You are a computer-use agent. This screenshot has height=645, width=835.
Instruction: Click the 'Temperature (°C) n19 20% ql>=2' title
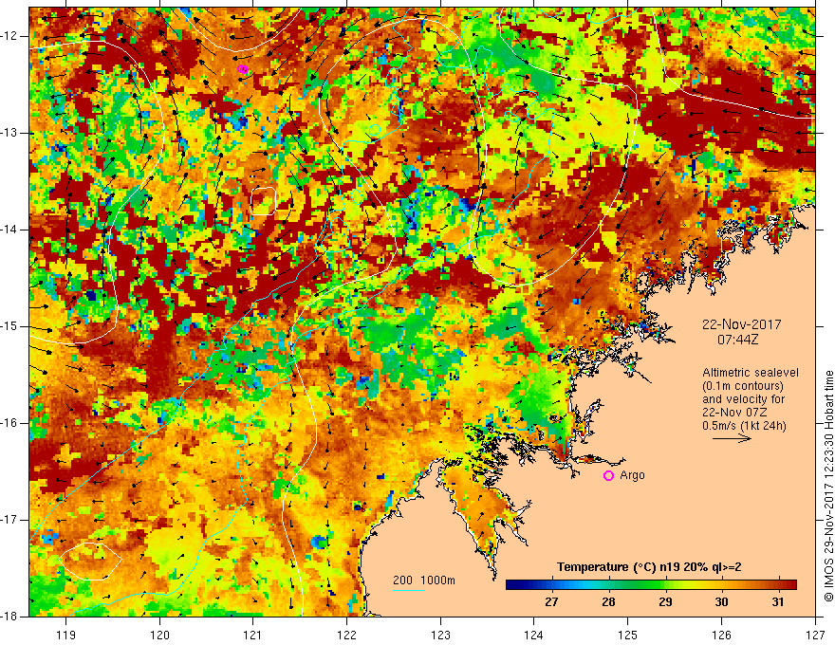click(649, 567)
